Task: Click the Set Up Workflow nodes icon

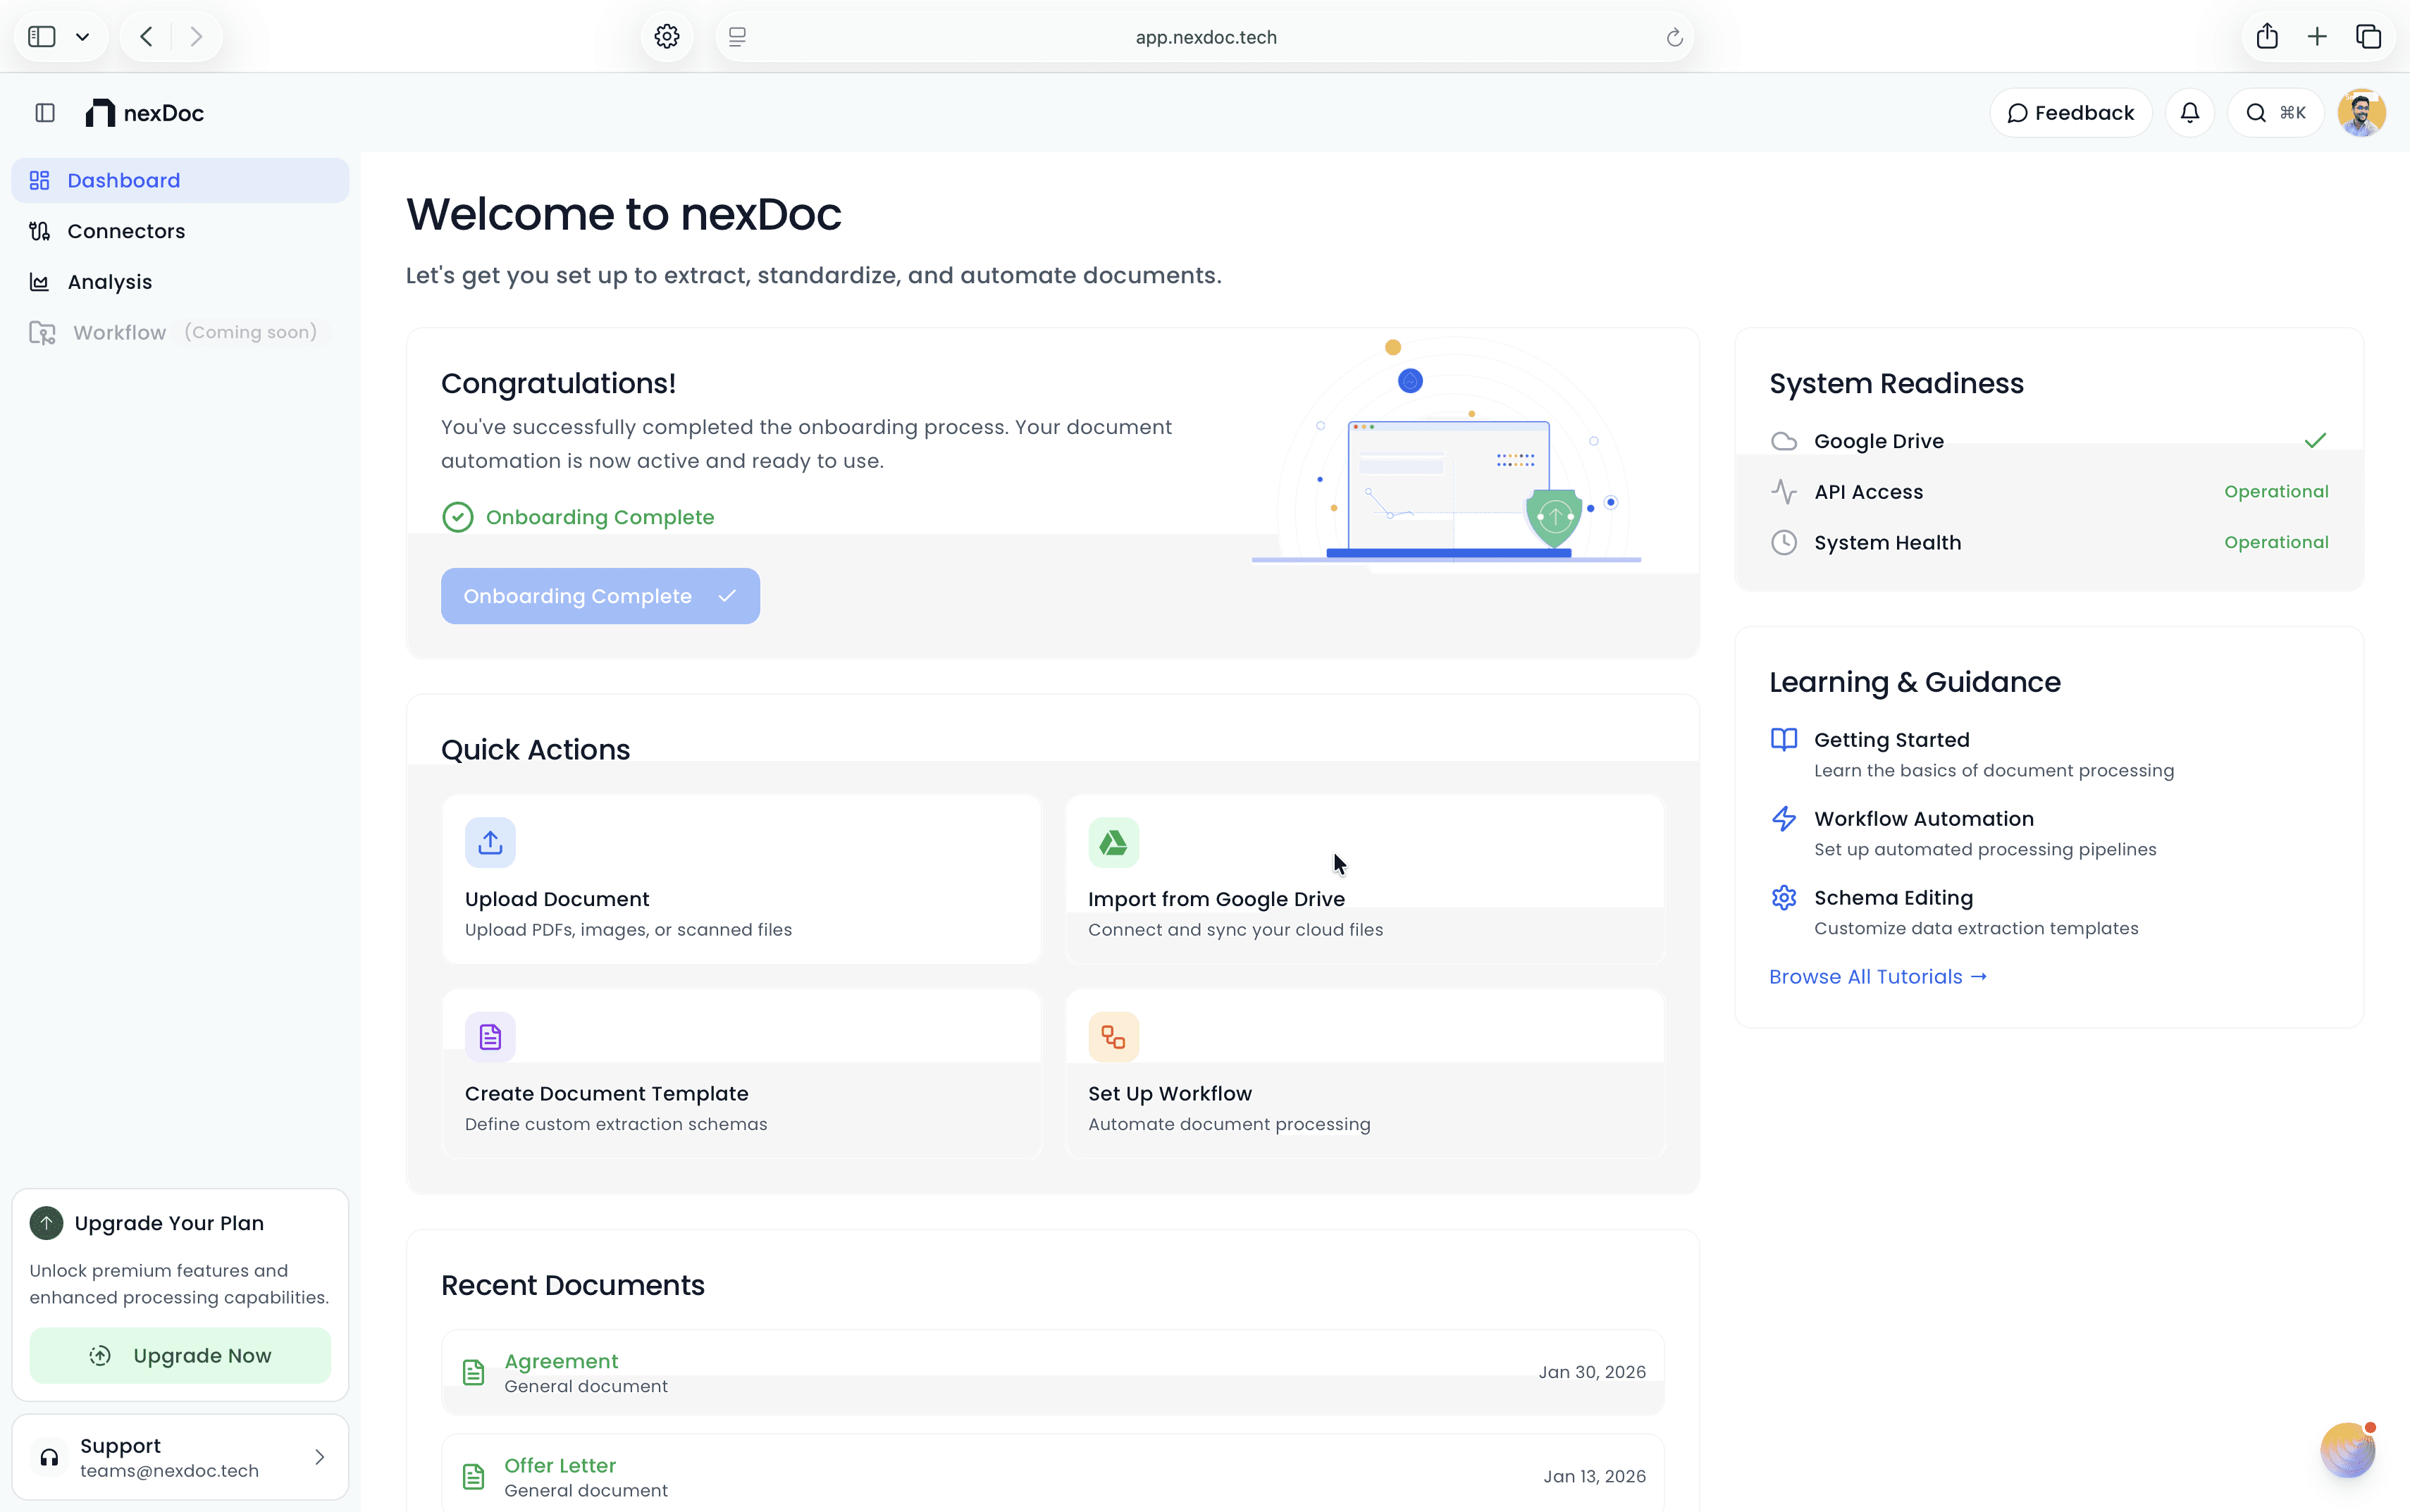Action: (x=1113, y=1035)
